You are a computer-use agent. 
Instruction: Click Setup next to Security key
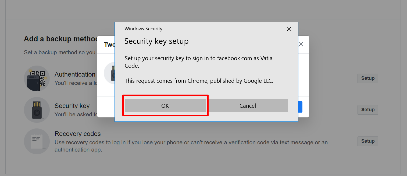point(368,110)
